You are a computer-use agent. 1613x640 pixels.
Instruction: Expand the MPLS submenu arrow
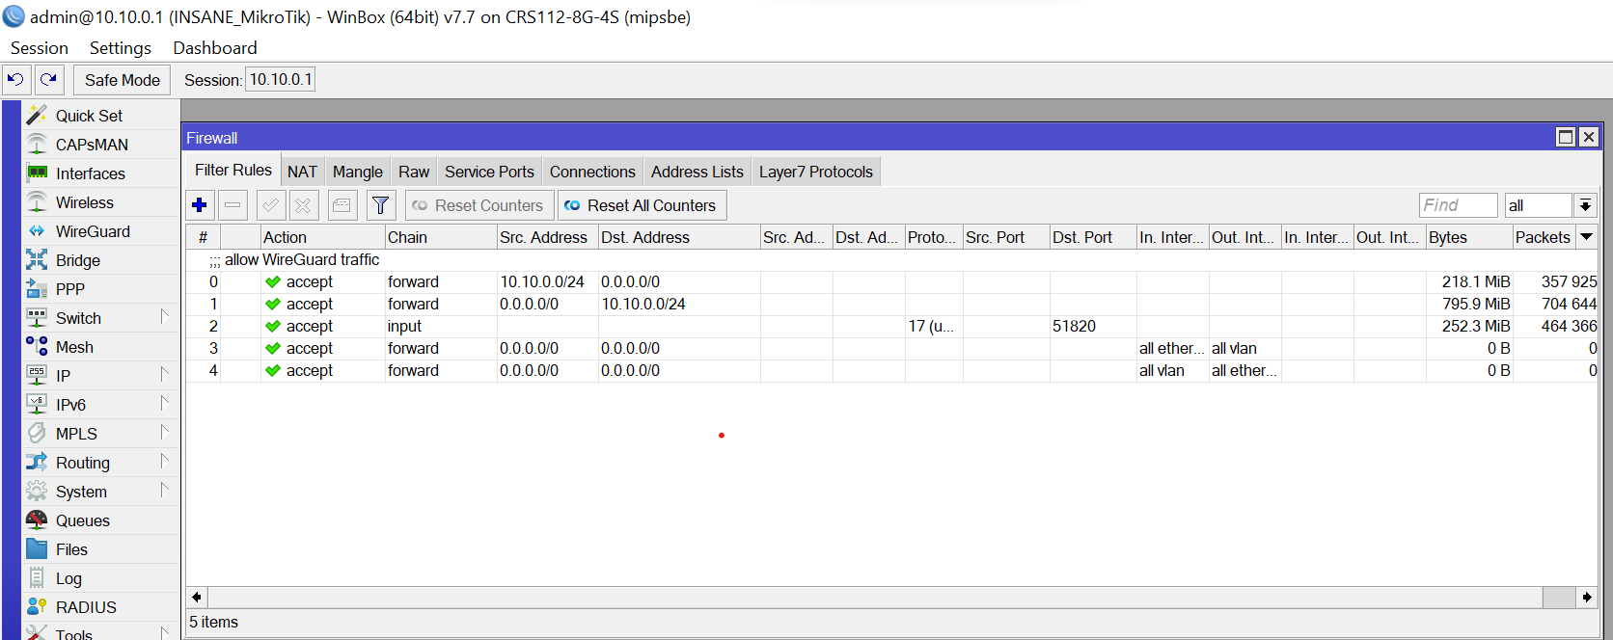(x=164, y=432)
